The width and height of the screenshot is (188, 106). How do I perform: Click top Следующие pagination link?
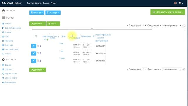click(x=154, y=25)
